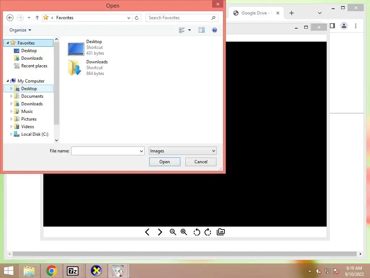Select the Desktop shortcut file
370x278 pixels.
pyautogui.click(x=86, y=47)
